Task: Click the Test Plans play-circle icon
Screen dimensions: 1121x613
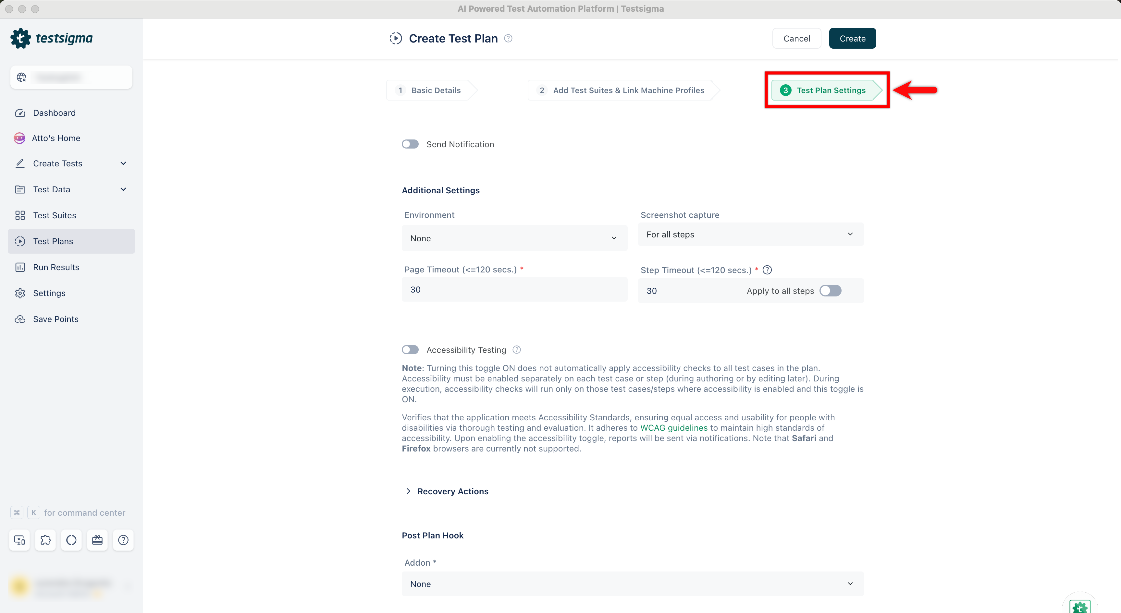Action: [x=20, y=241]
